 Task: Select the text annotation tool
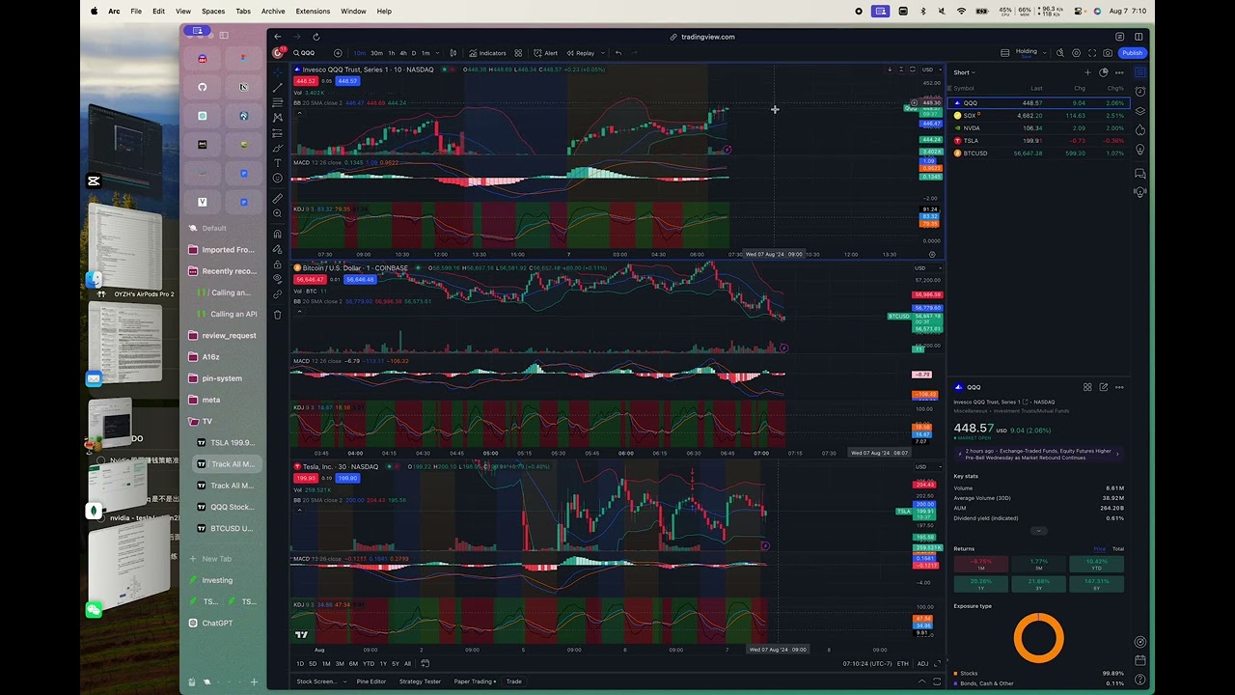click(x=278, y=163)
